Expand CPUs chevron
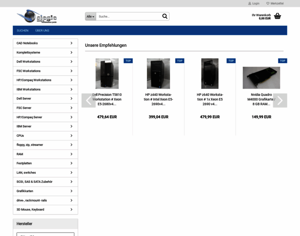300x236 pixels. point(71,136)
